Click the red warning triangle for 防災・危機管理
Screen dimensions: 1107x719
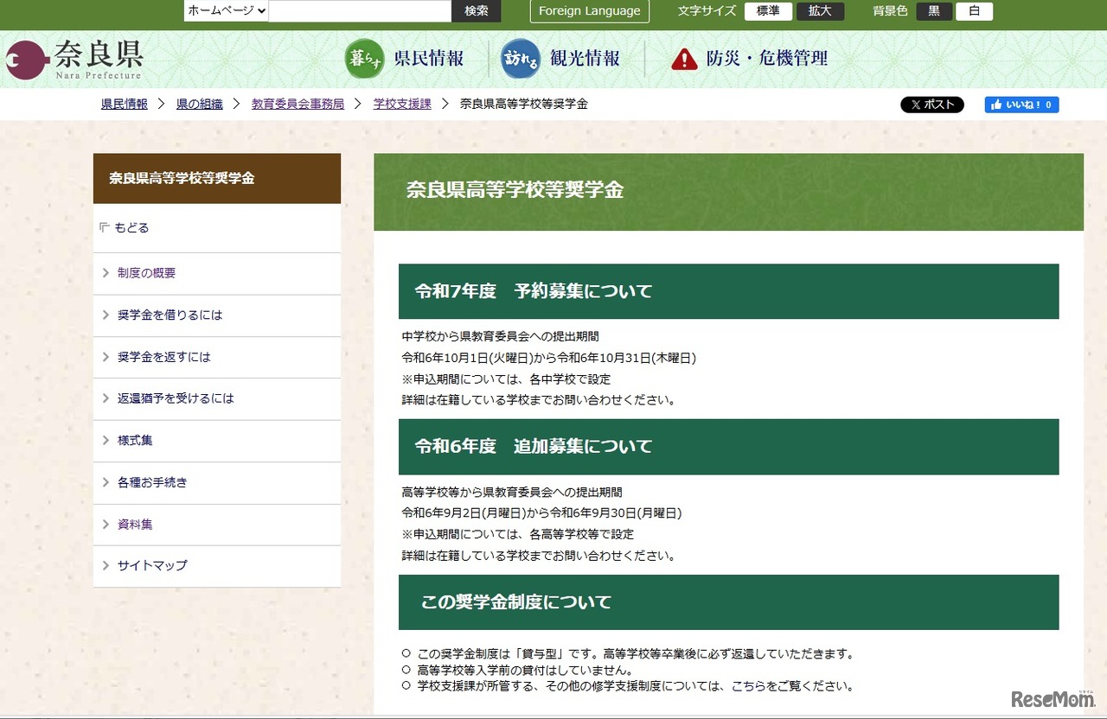coord(684,60)
